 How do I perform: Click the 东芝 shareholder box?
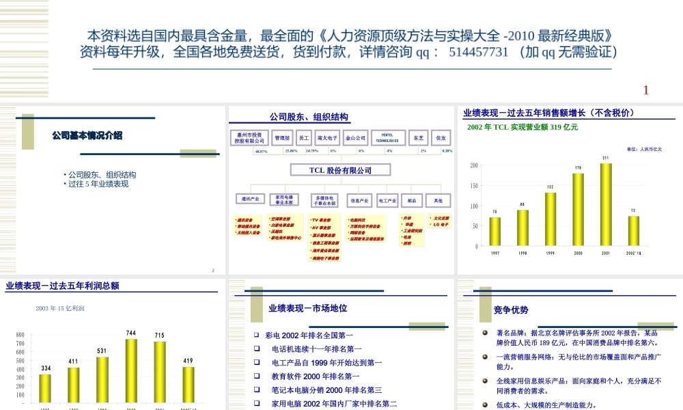[418, 137]
